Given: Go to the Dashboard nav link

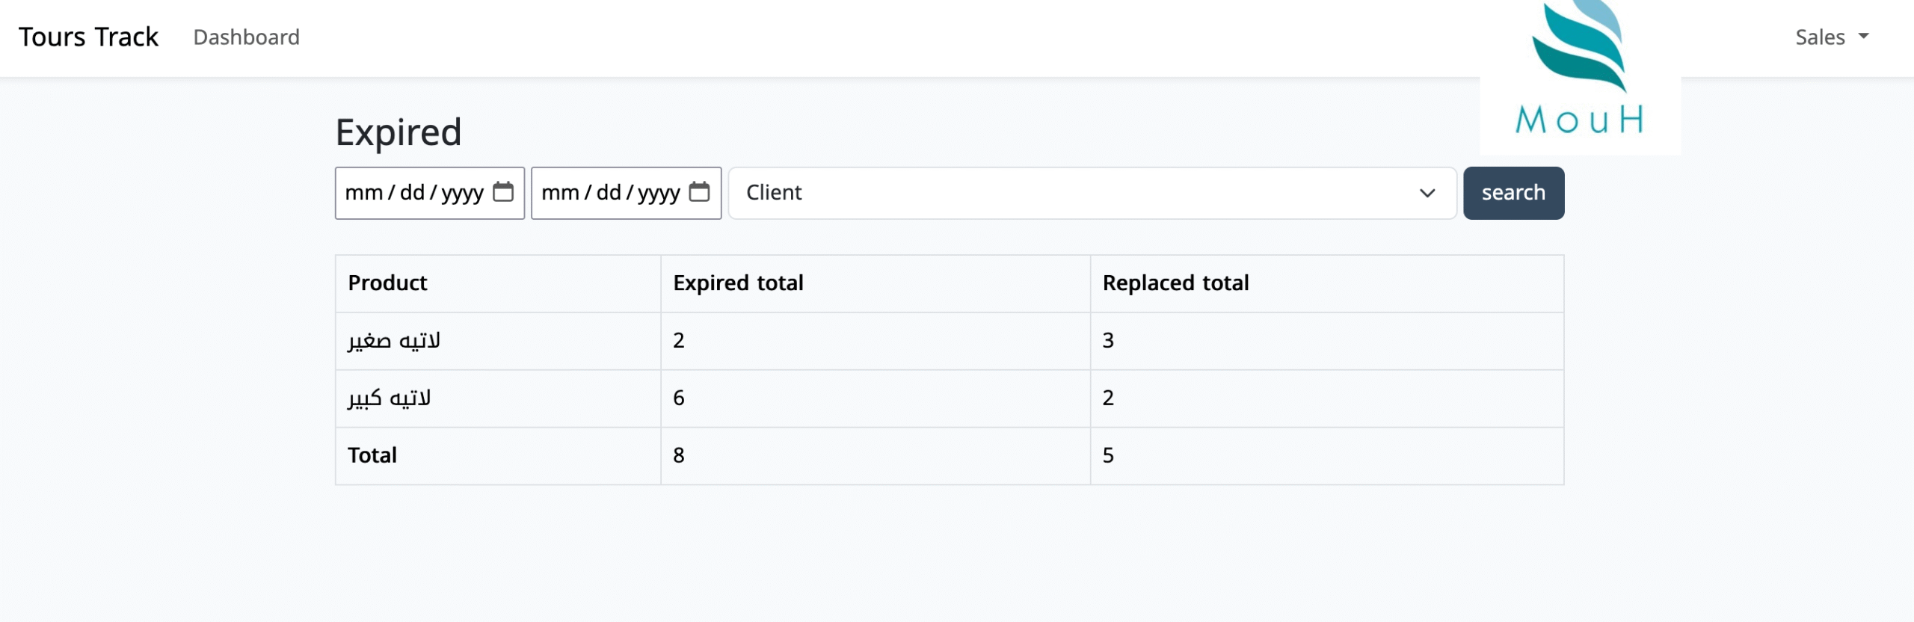Looking at the screenshot, I should (246, 37).
